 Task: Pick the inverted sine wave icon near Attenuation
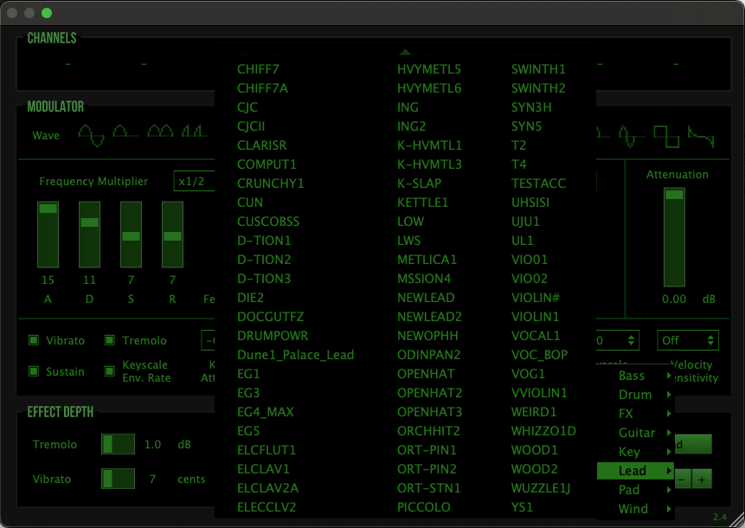(627, 136)
